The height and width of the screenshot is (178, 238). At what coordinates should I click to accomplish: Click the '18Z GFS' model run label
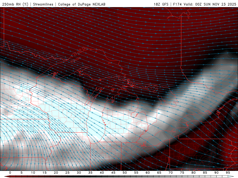point(161,4)
